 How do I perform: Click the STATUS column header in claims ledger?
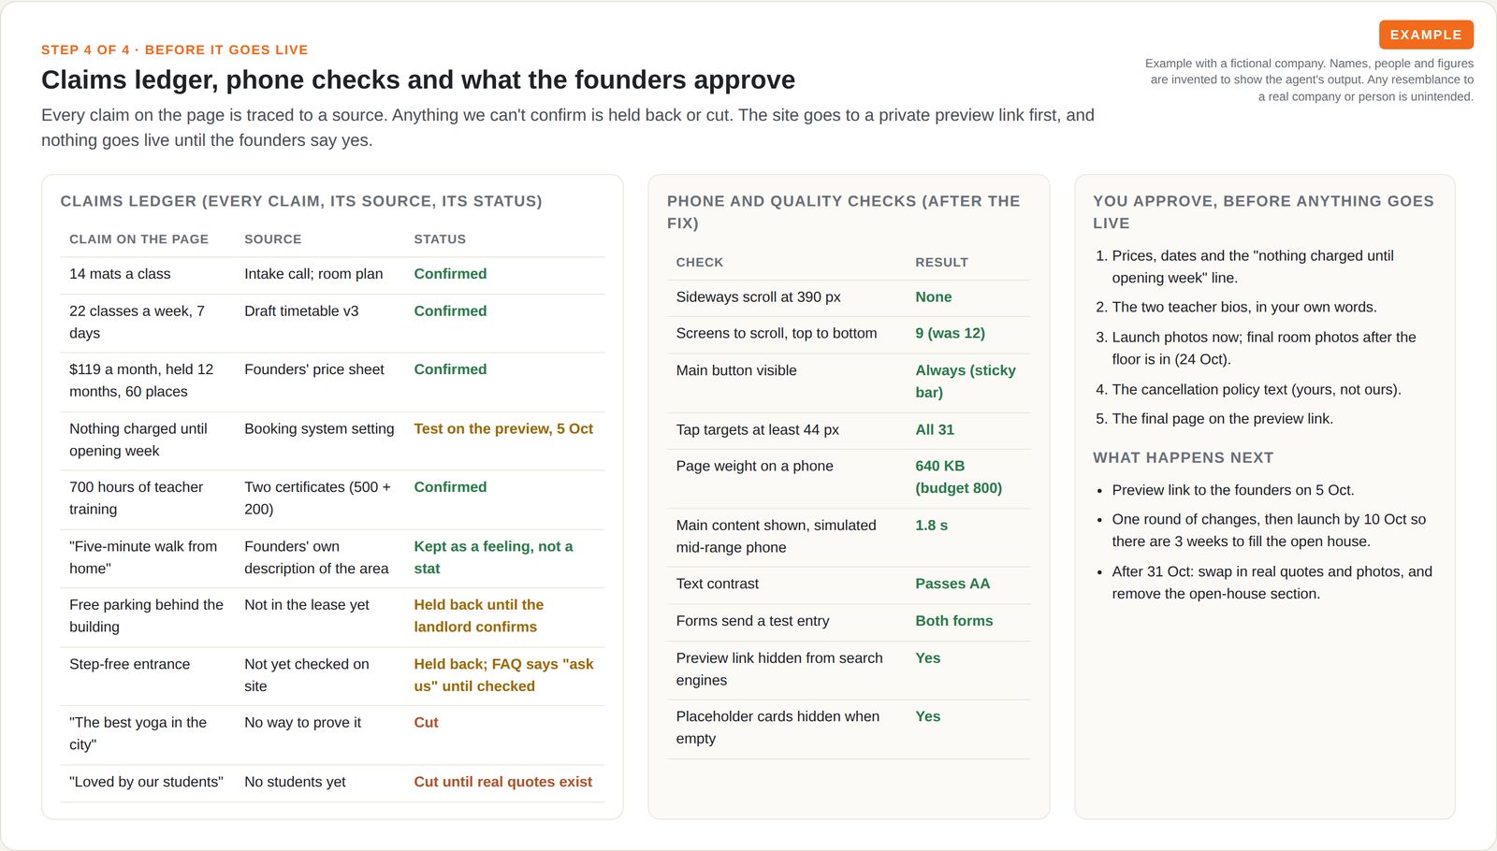440,239
